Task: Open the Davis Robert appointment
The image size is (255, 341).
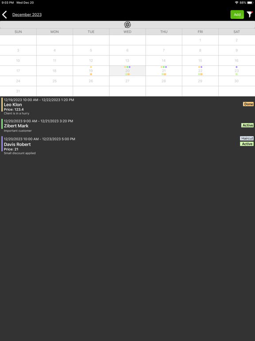Action: click(x=127, y=146)
